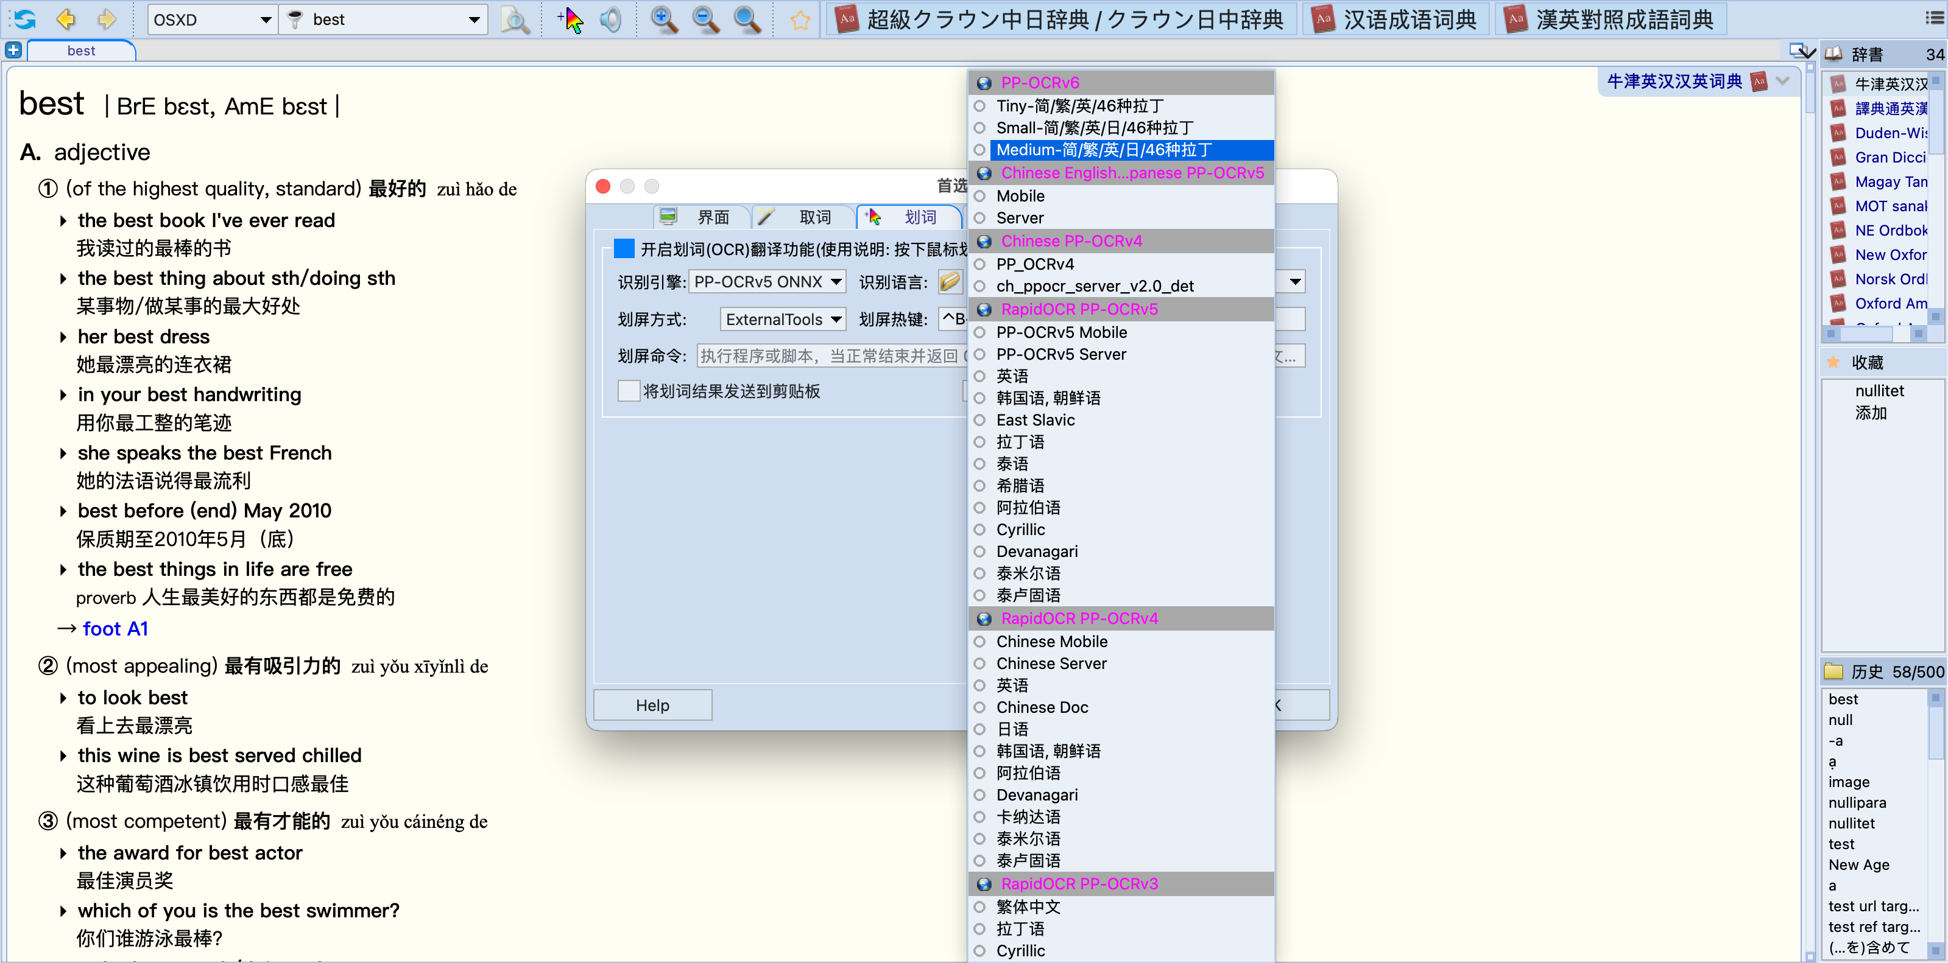
Task: Click the speaker pronunciation icon
Action: (x=610, y=19)
